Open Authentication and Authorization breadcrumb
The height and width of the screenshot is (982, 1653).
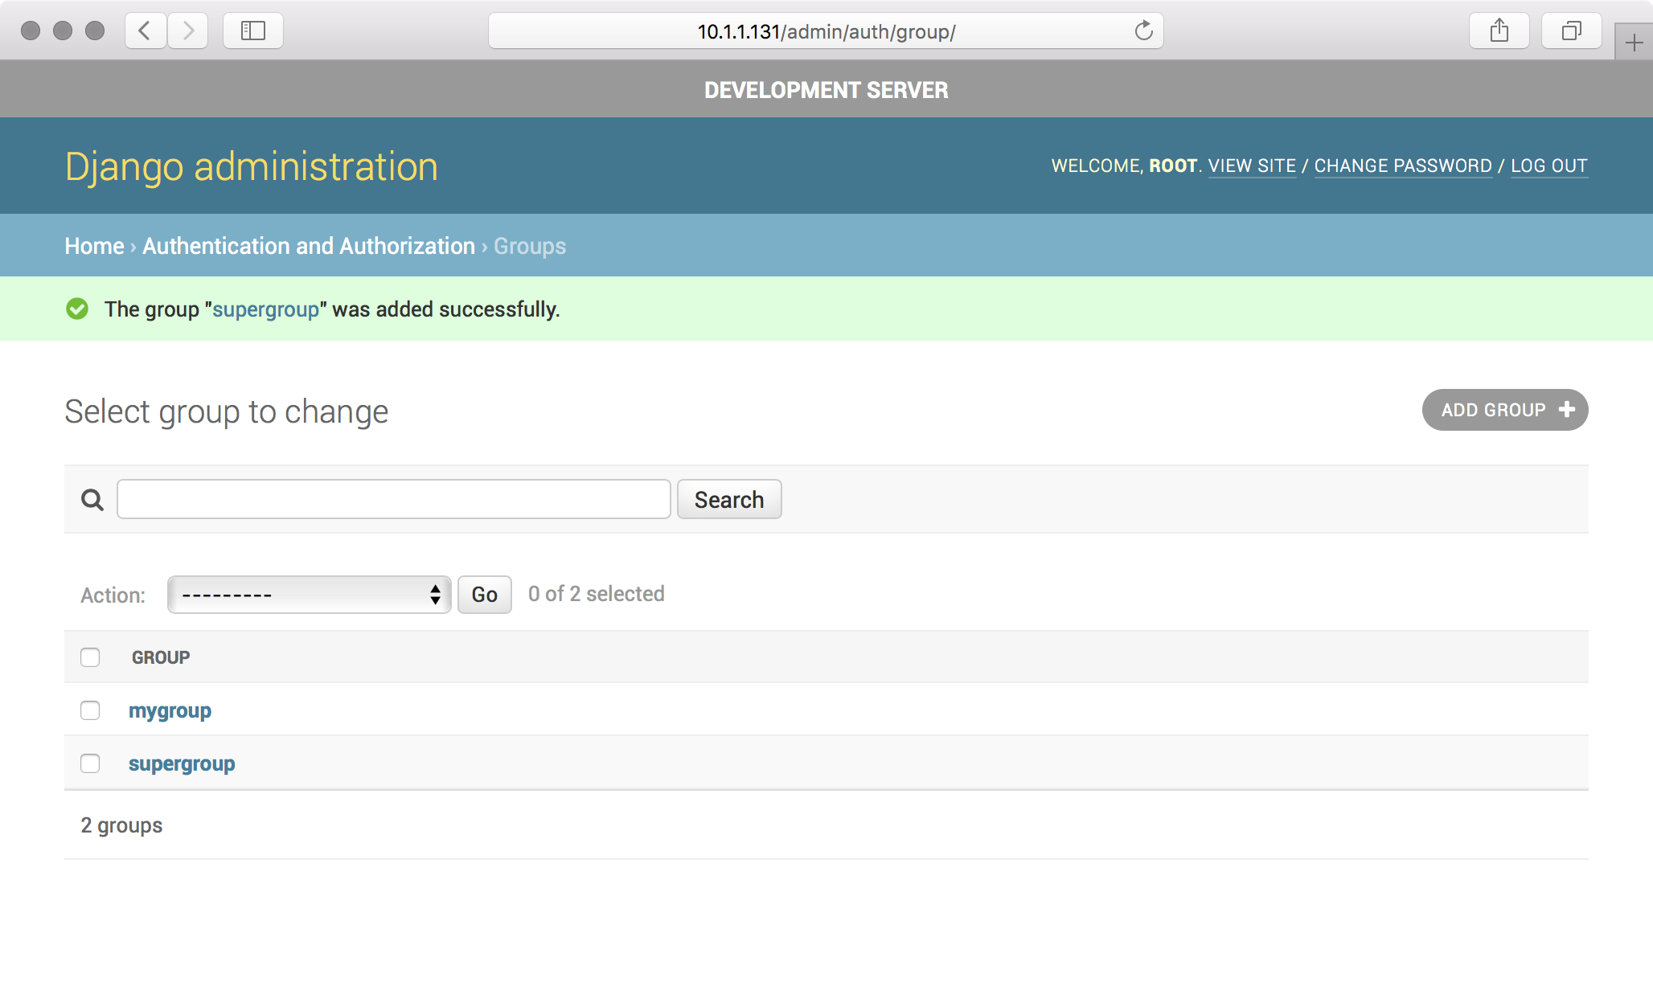click(x=309, y=246)
